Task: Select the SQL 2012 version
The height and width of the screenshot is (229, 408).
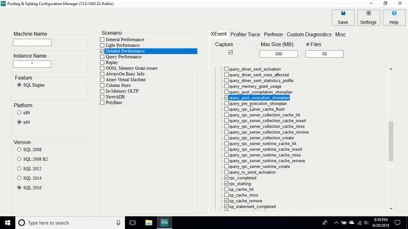Action: point(19,169)
